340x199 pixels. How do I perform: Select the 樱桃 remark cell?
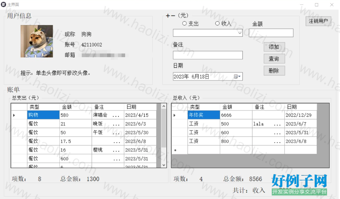(x=108, y=150)
